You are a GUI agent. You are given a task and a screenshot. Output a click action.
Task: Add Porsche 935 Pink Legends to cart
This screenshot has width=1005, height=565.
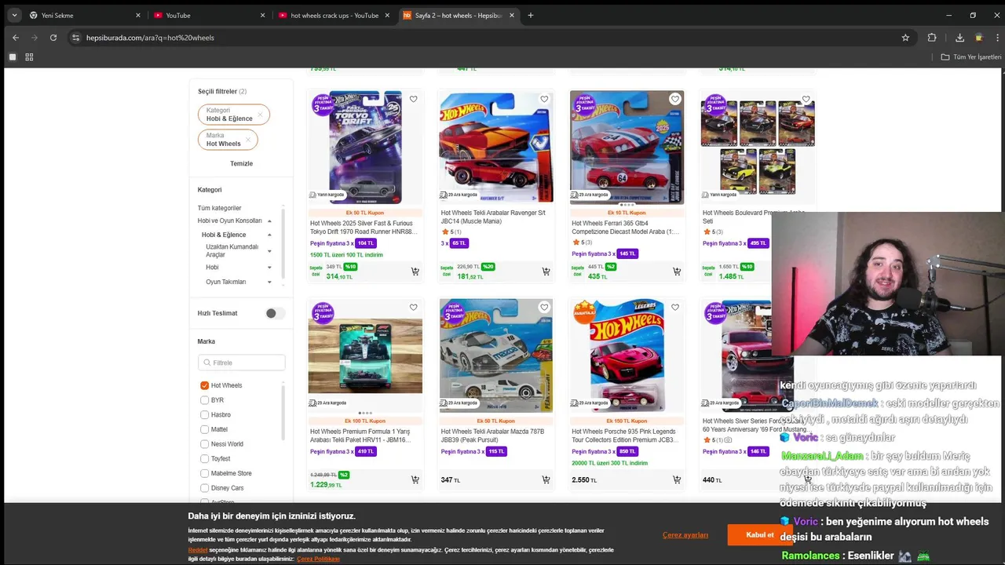[x=676, y=479]
